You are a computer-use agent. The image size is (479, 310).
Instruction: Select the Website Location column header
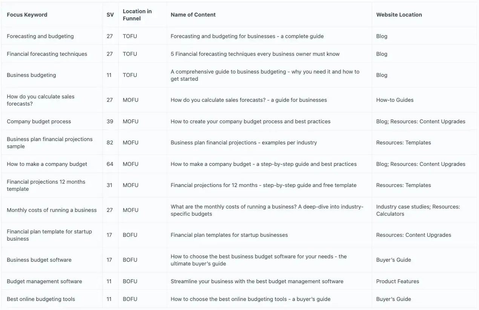399,15
